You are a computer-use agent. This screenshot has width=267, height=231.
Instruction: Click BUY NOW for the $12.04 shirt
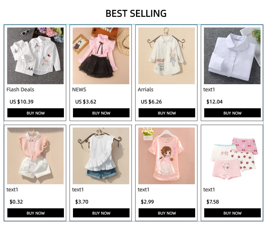(x=232, y=113)
